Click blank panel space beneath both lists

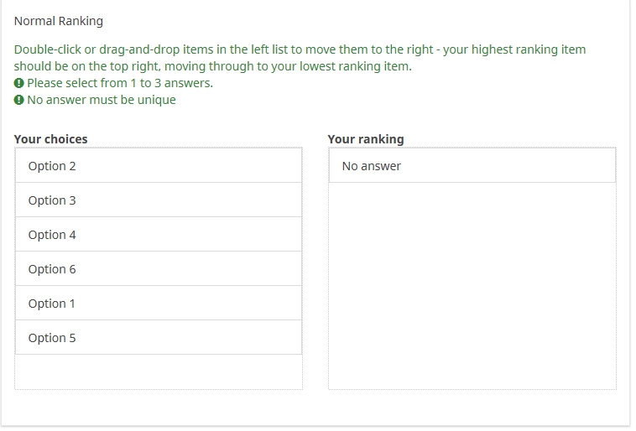315,408
